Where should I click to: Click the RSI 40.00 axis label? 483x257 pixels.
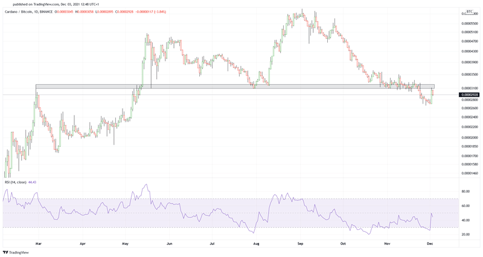coord(465,220)
